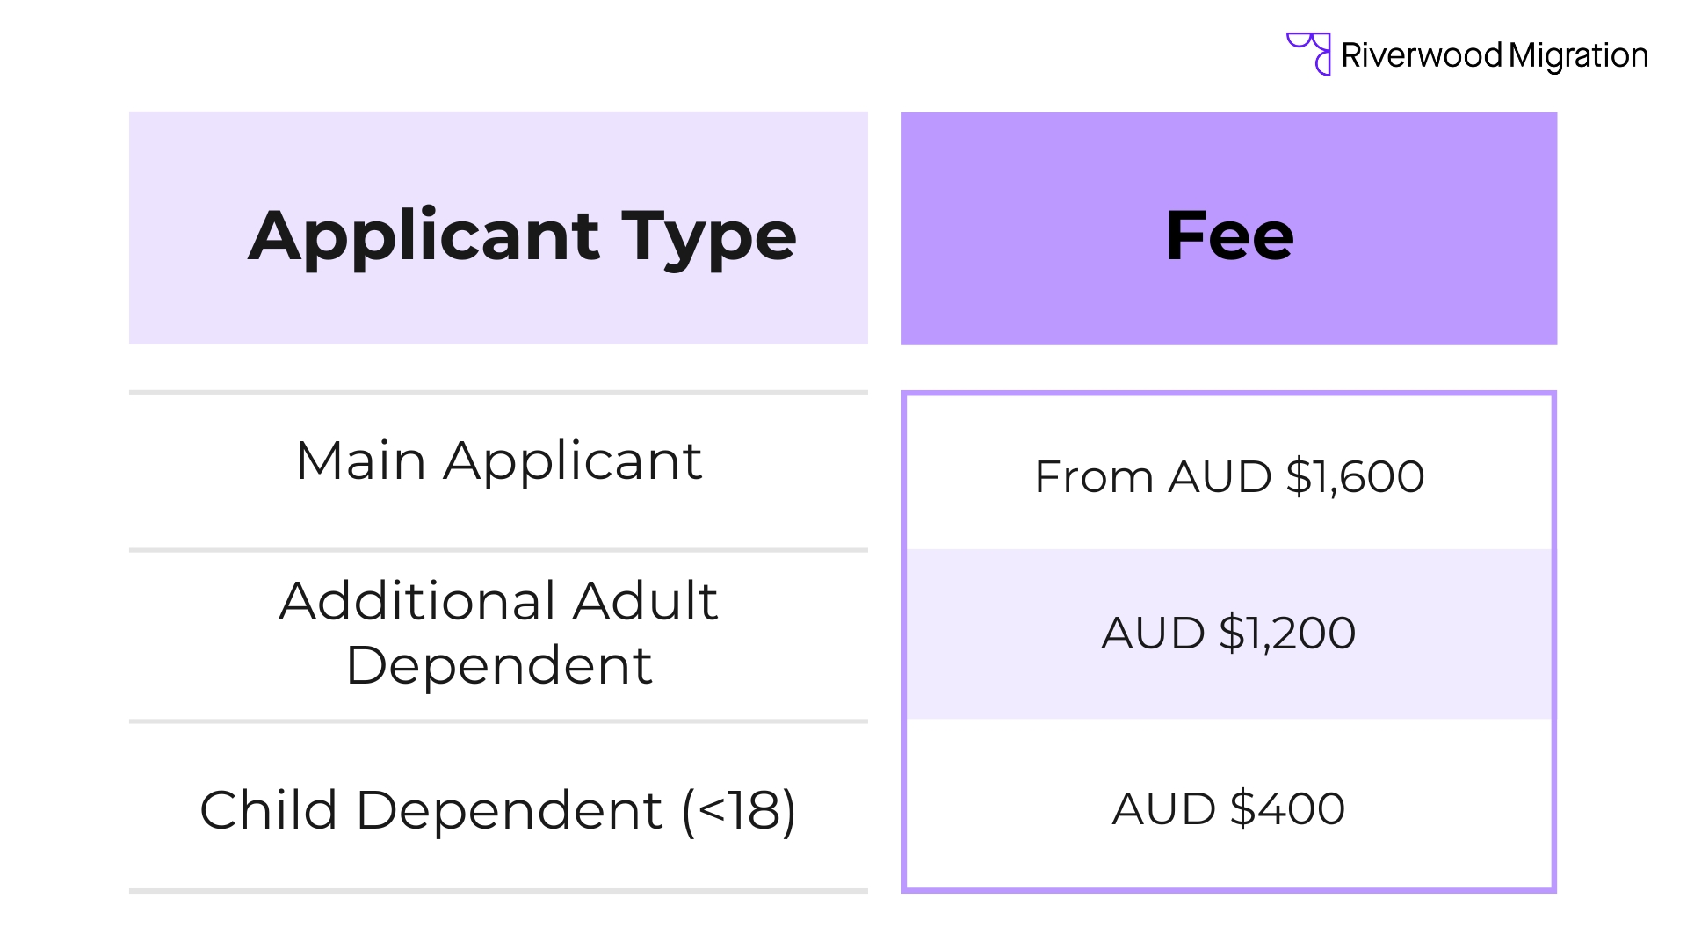This screenshot has width=1687, height=949.
Task: Click the Child Dependent (<18) row label
Action: tap(498, 809)
